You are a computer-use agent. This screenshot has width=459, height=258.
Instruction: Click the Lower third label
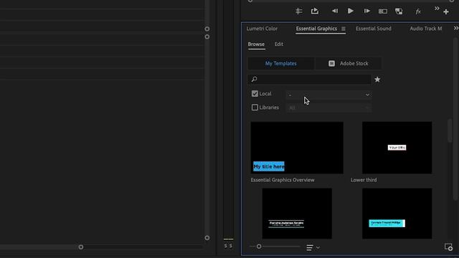point(364,180)
